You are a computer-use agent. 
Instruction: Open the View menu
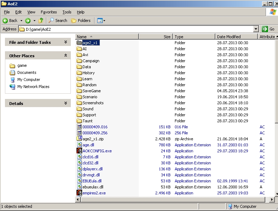click(x=31, y=12)
